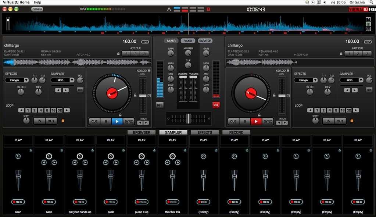Click left deck loop IN button

pos(39,121)
